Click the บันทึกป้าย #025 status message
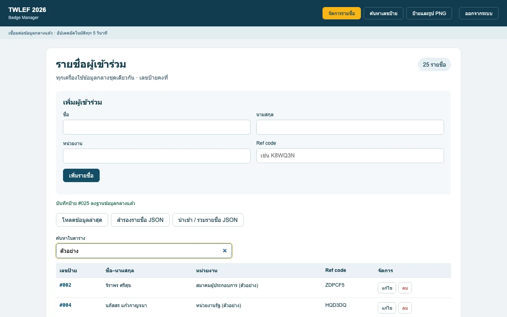 click(96, 203)
